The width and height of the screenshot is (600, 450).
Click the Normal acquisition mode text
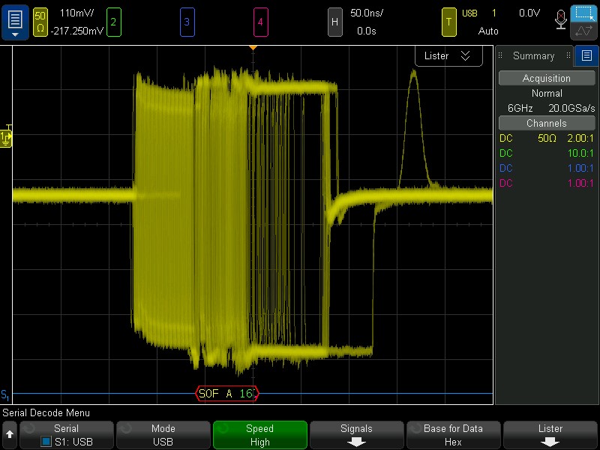[x=547, y=93]
